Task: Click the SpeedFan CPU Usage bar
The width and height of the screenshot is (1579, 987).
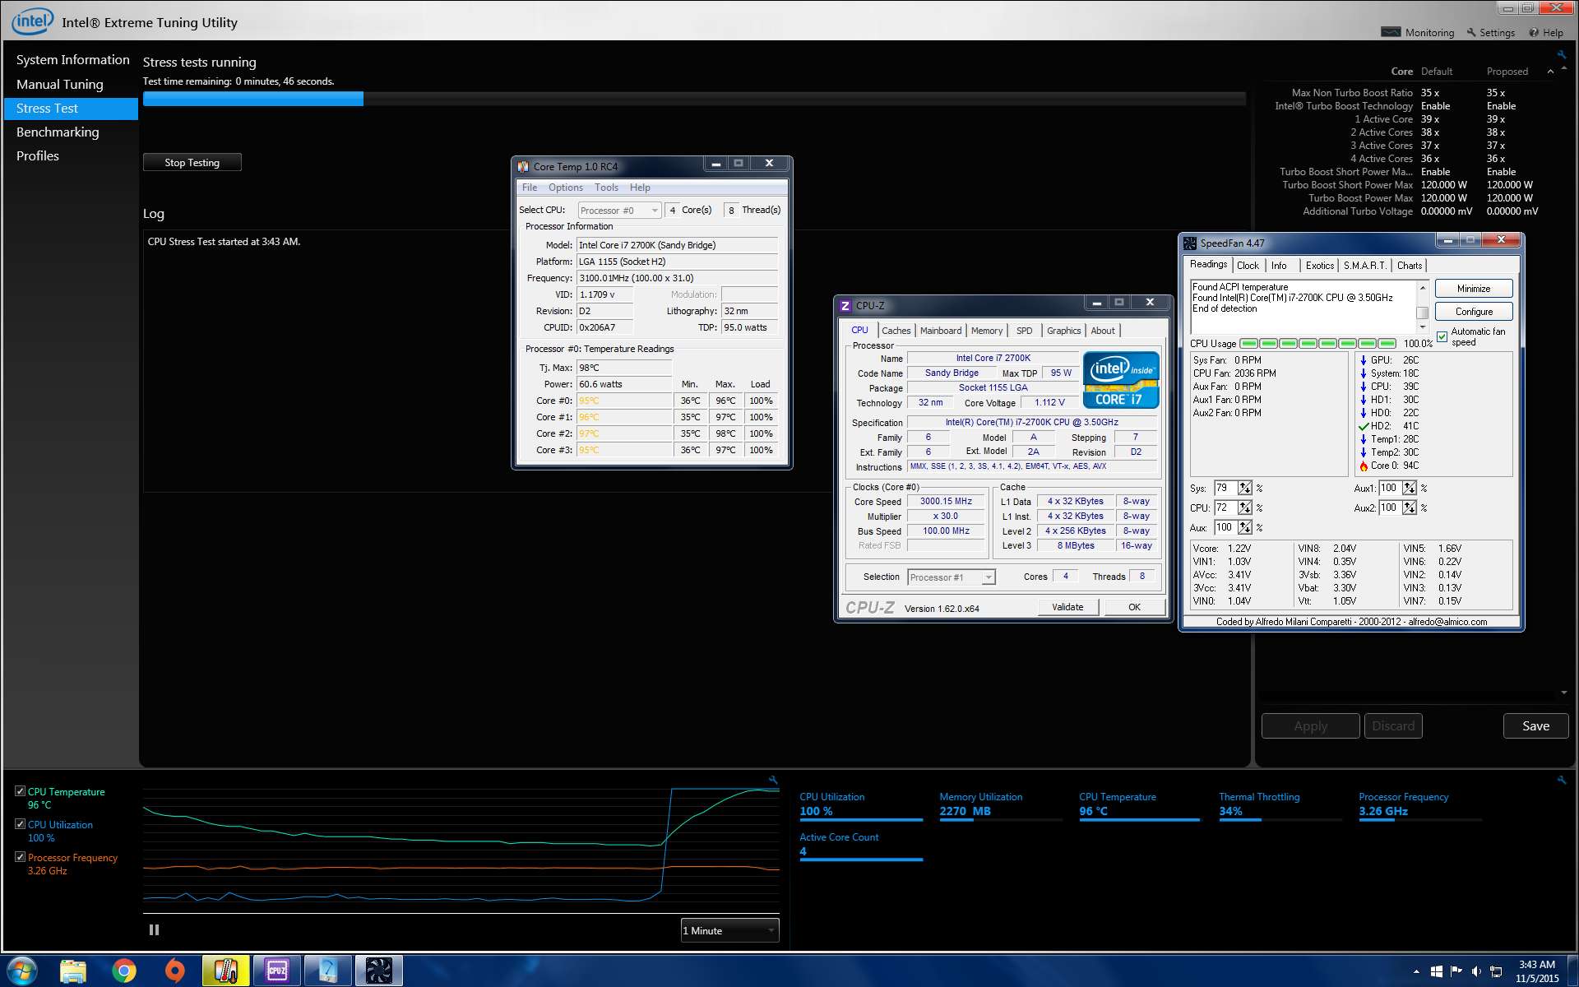Action: point(1317,343)
